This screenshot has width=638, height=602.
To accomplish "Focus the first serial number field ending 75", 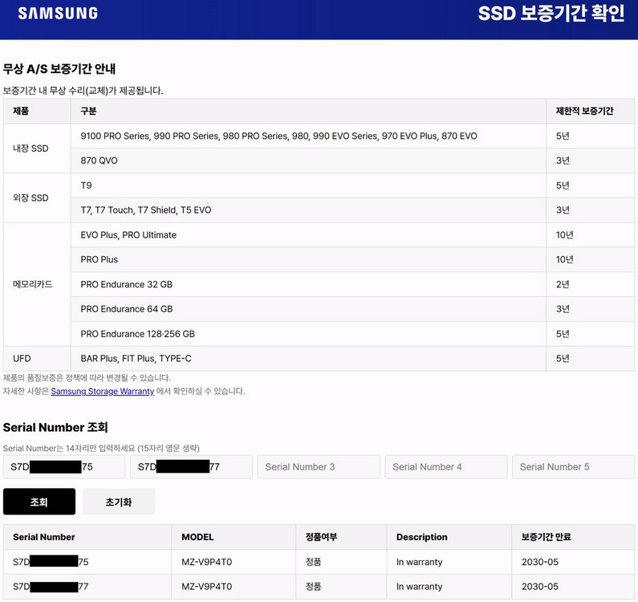I will (64, 466).
